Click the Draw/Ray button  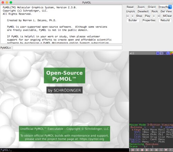[165, 7]
